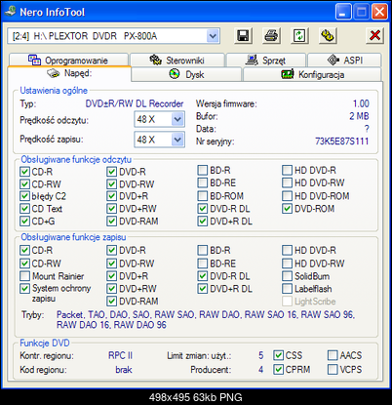392x405 pixels.
Task: Toggle the CD Text read checkbox
Action: click(x=24, y=209)
